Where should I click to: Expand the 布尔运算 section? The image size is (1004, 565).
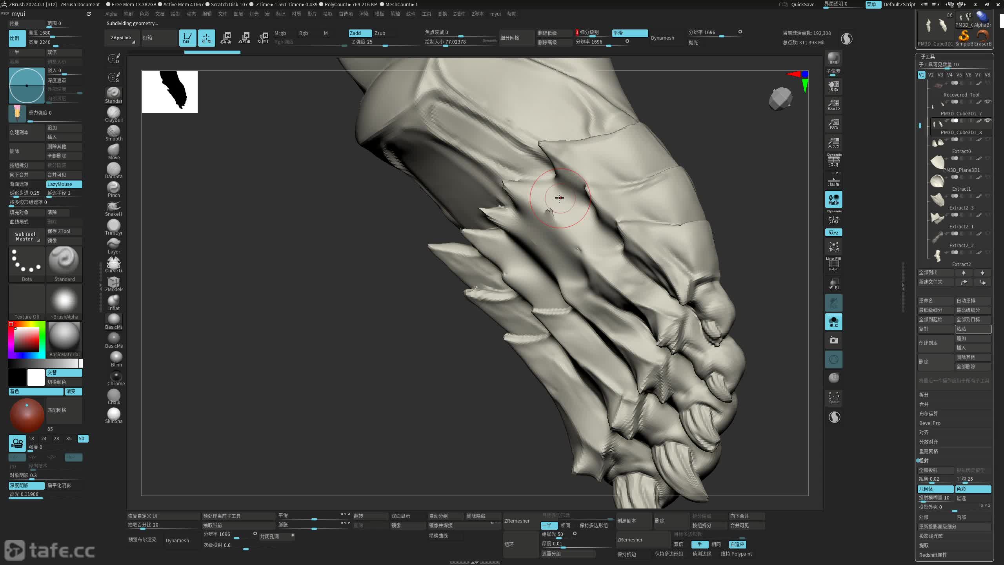click(x=928, y=414)
